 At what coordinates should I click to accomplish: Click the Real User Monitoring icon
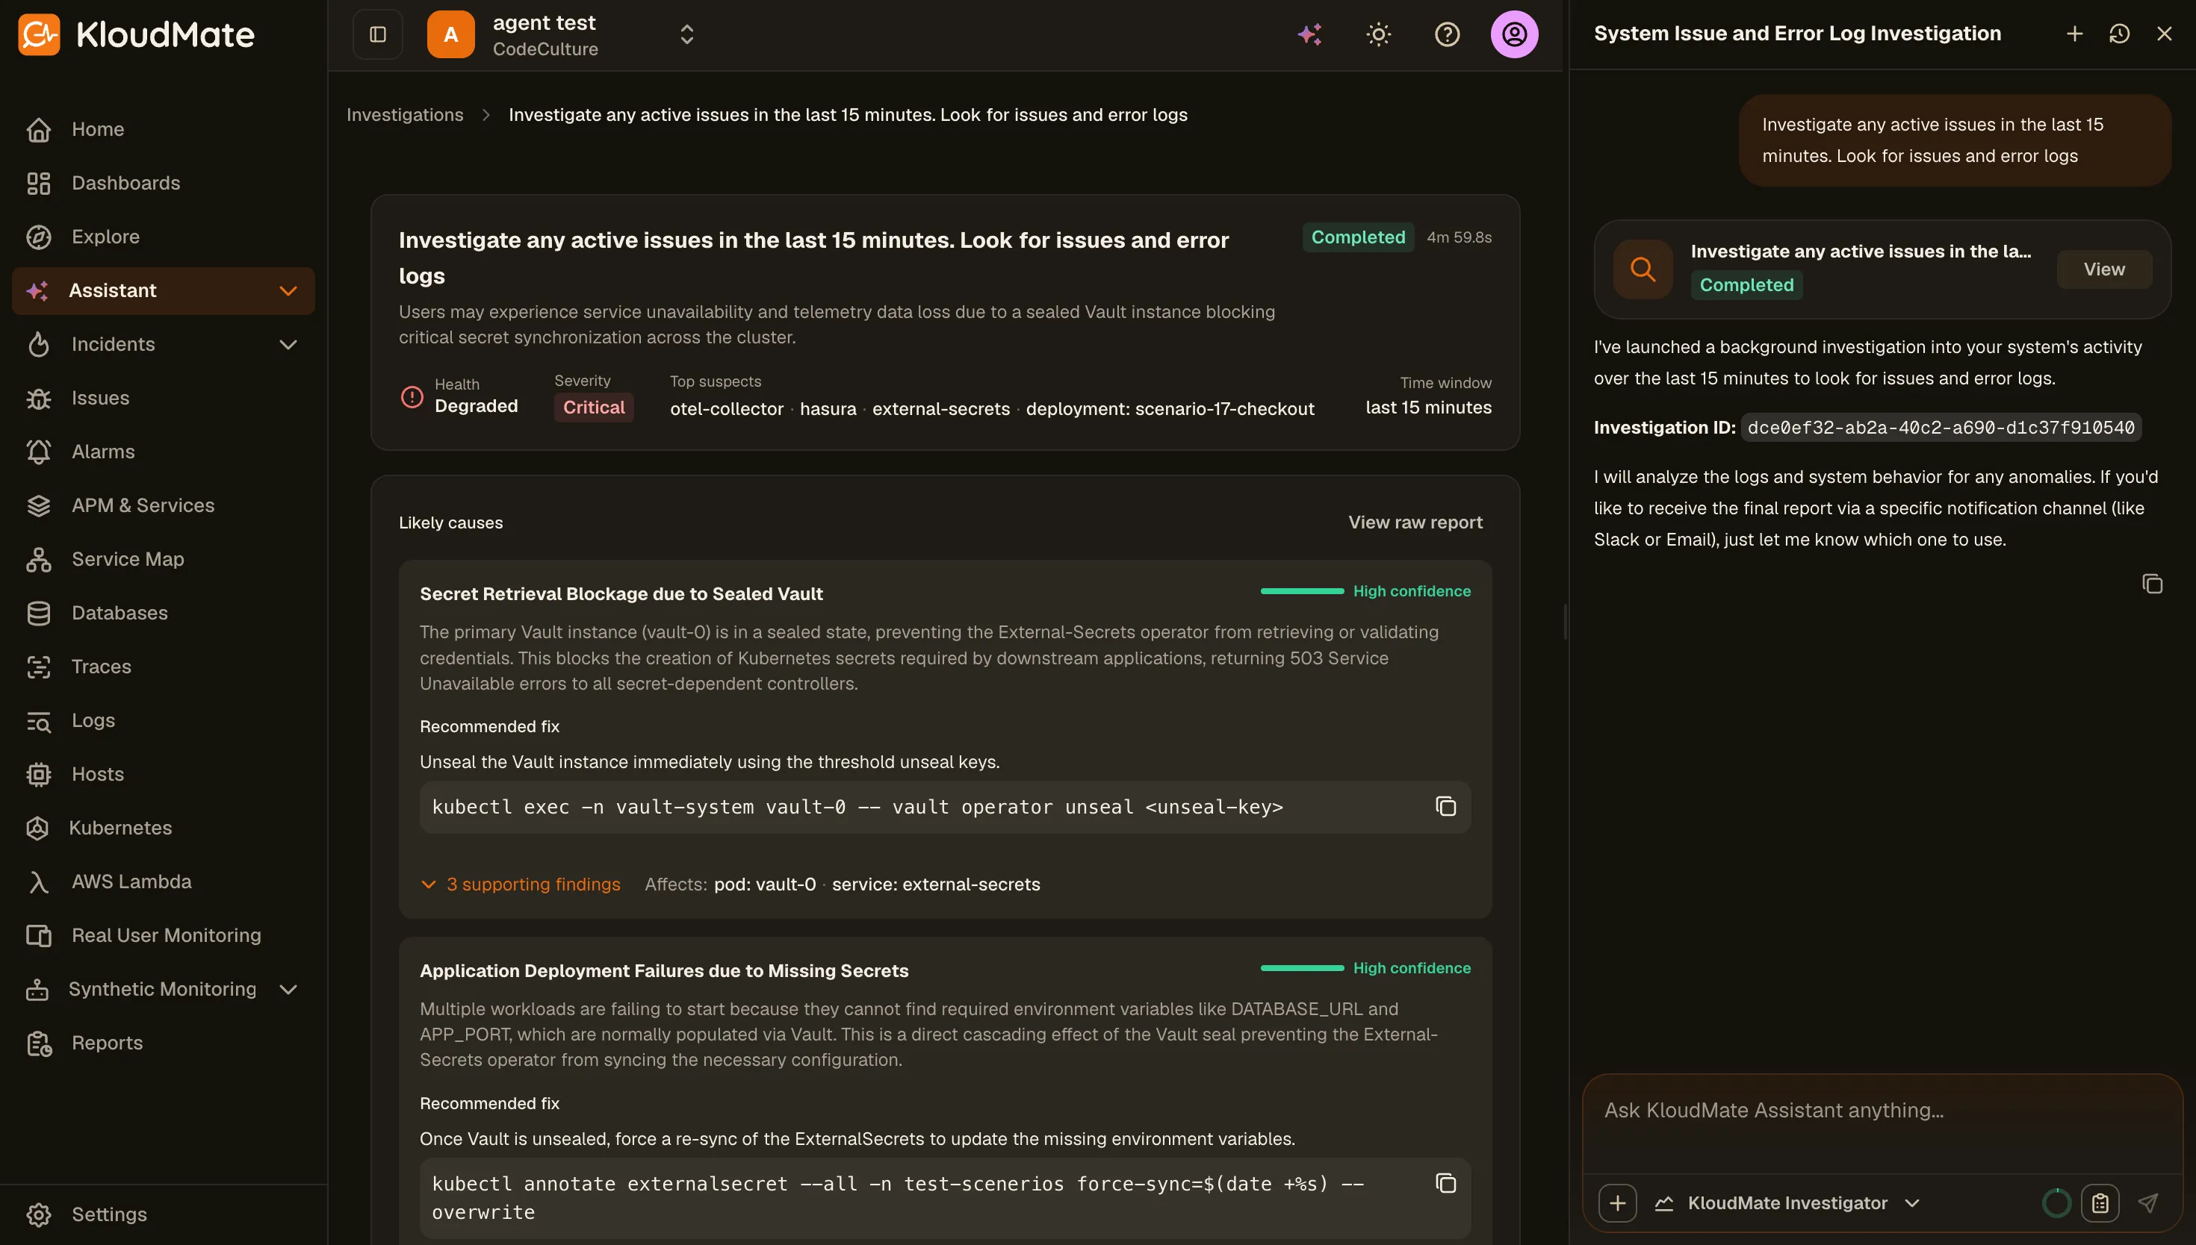(39, 935)
